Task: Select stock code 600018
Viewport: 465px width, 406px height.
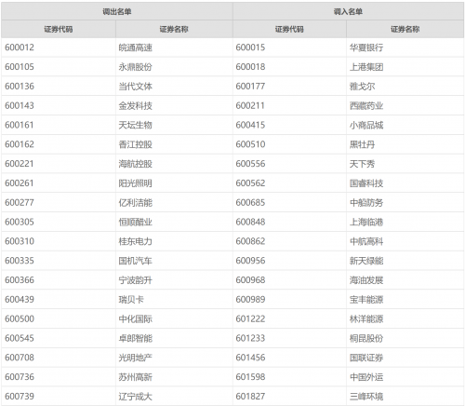Action: click(x=250, y=67)
